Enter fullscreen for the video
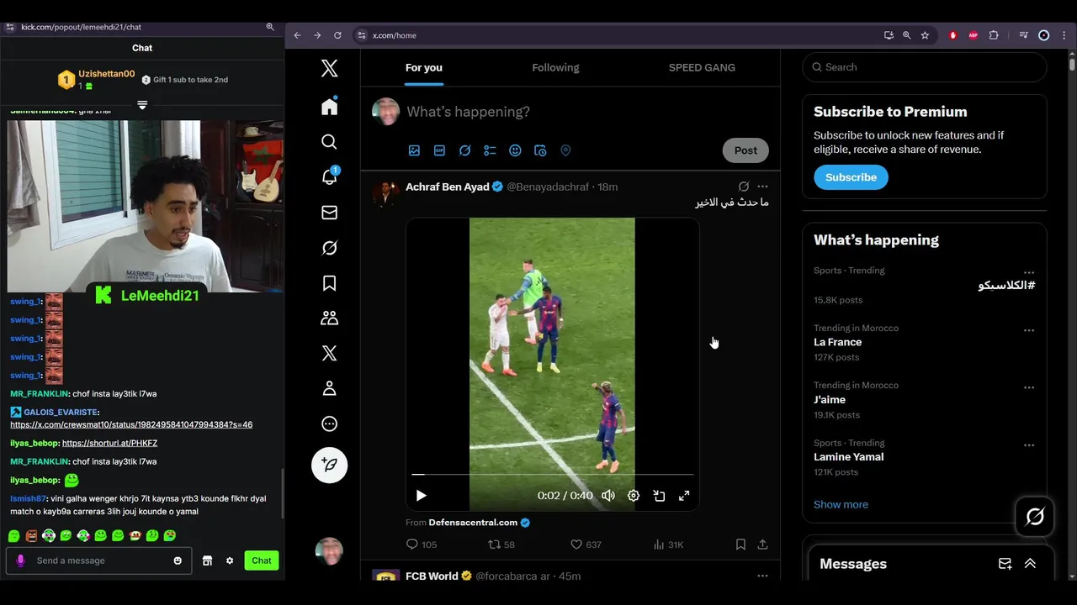Image resolution: width=1077 pixels, height=605 pixels. pyautogui.click(x=684, y=496)
